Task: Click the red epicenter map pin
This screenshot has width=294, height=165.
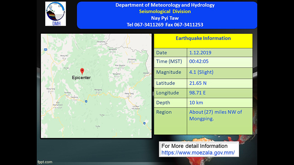Action: tap(82, 71)
